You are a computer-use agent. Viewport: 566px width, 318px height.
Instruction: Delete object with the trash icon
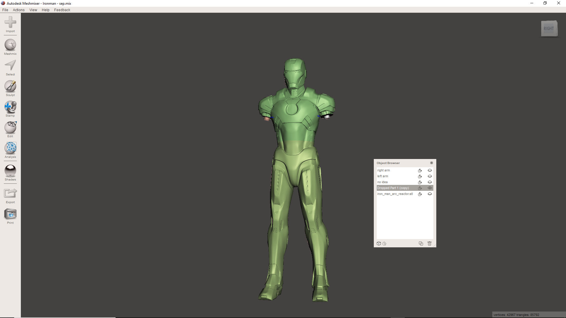pyautogui.click(x=430, y=244)
